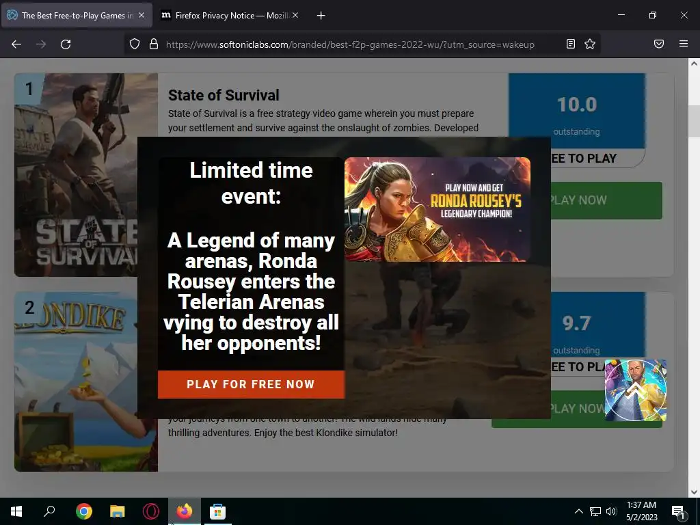
Task: Reload the current page
Action: 66,44
